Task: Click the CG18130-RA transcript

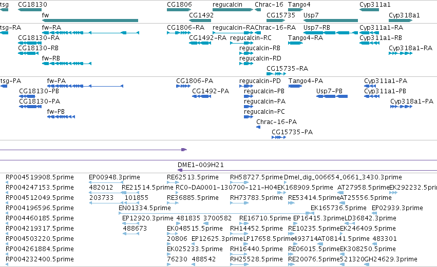Action: click(x=30, y=43)
